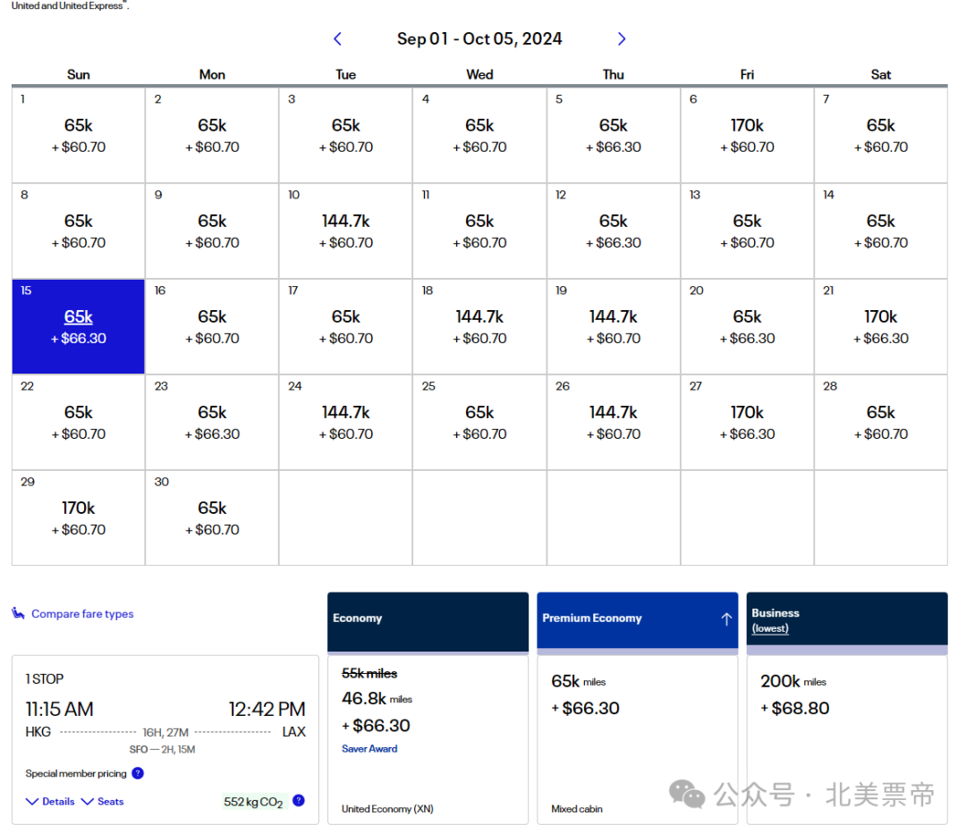This screenshot has width=966, height=833.
Task: Click the seat icon beside Compare fare types
Action: click(x=19, y=613)
